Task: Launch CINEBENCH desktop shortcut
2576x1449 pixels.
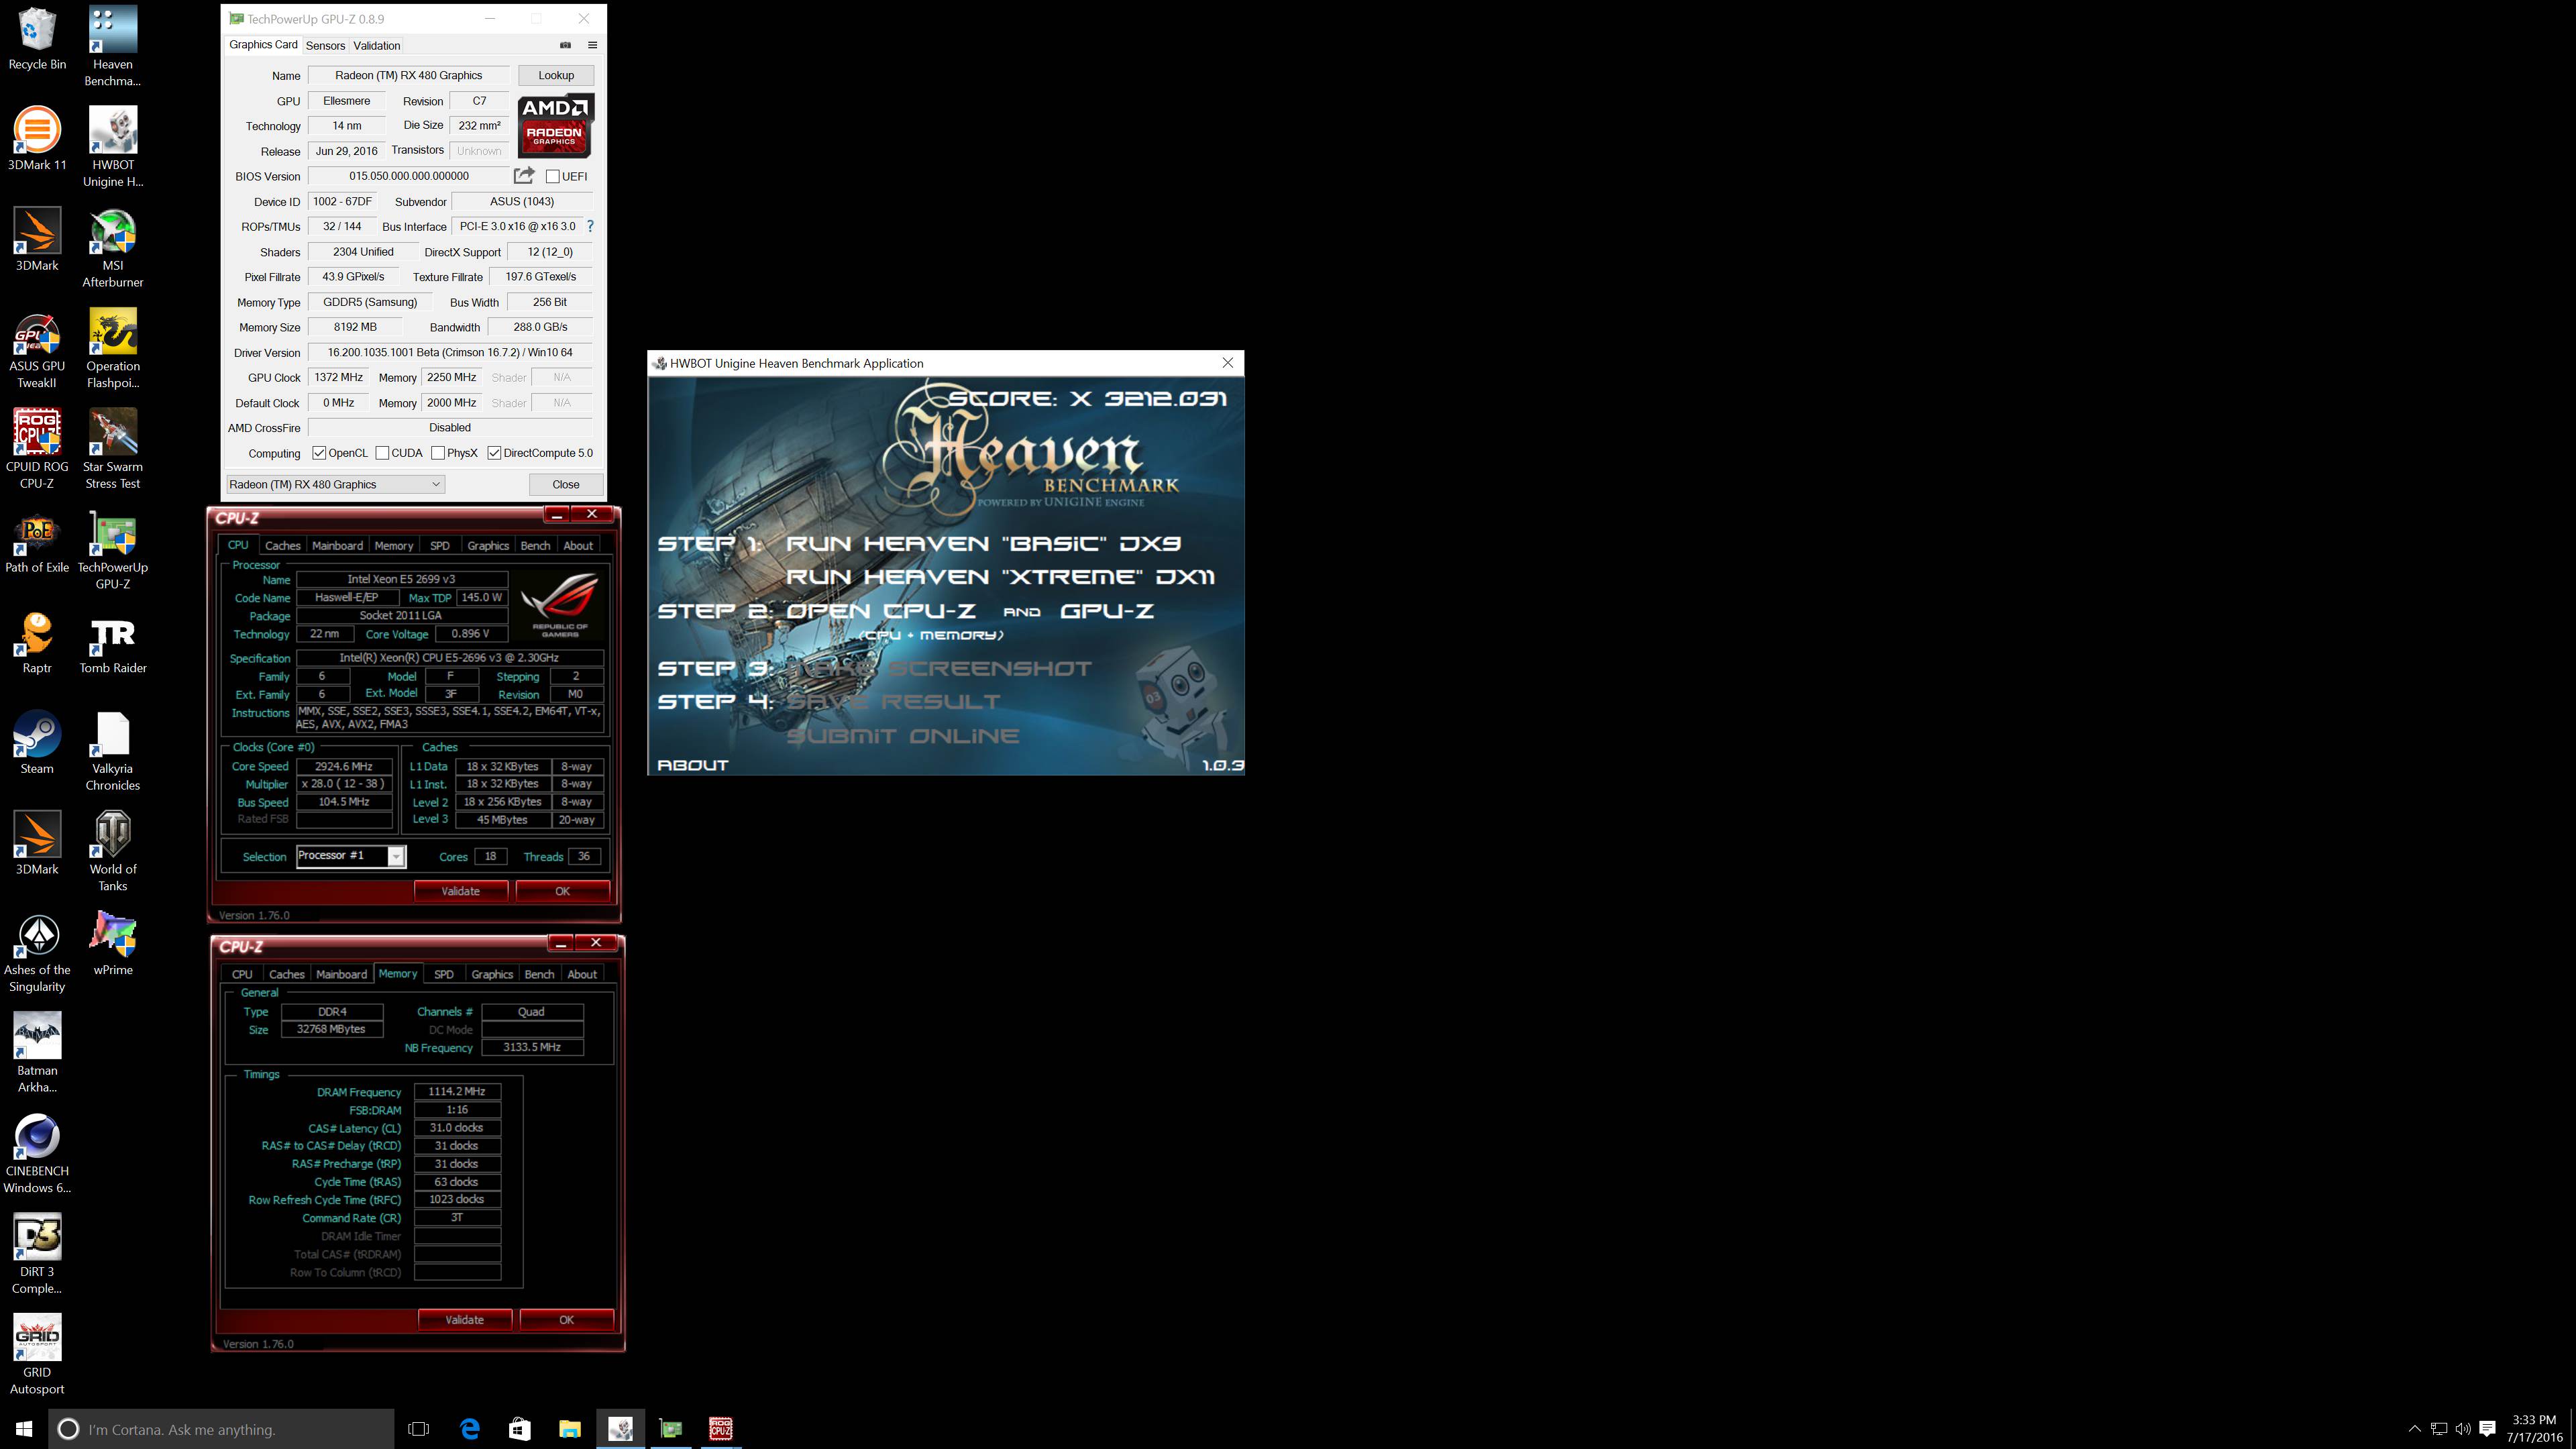Action: click(x=37, y=1154)
